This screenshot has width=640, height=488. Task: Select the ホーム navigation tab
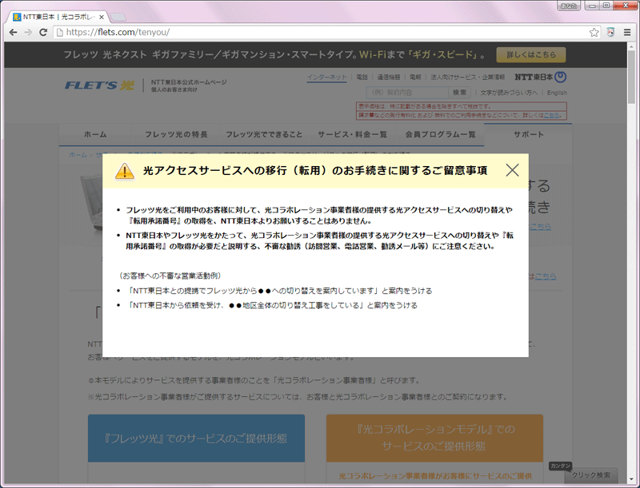pos(94,133)
